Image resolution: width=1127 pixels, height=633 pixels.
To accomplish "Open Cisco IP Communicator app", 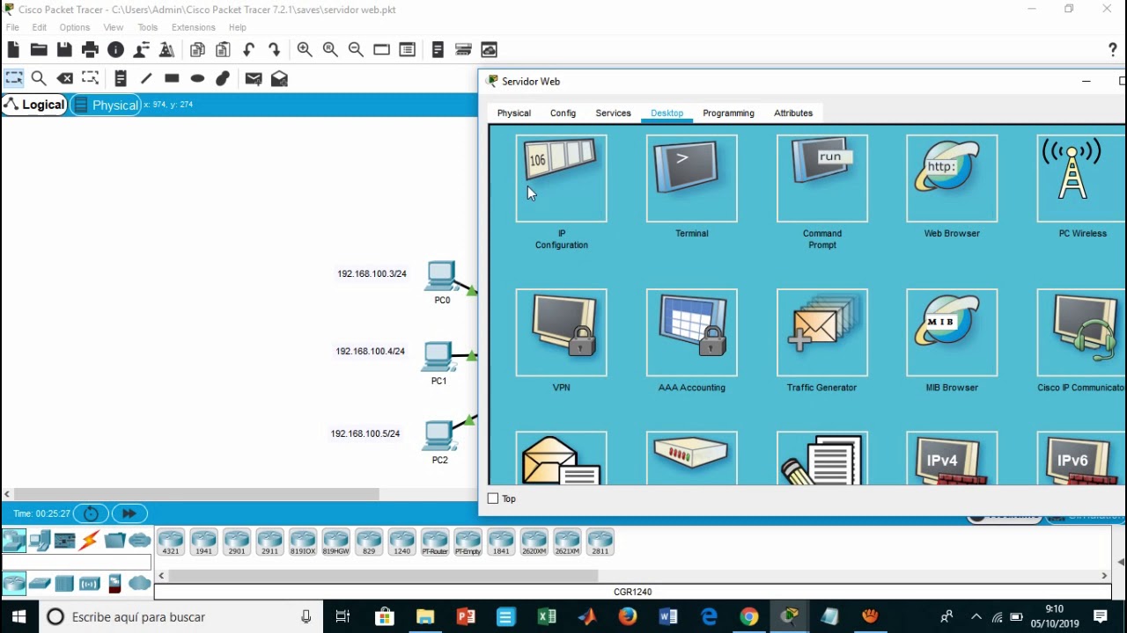I will click(1081, 332).
